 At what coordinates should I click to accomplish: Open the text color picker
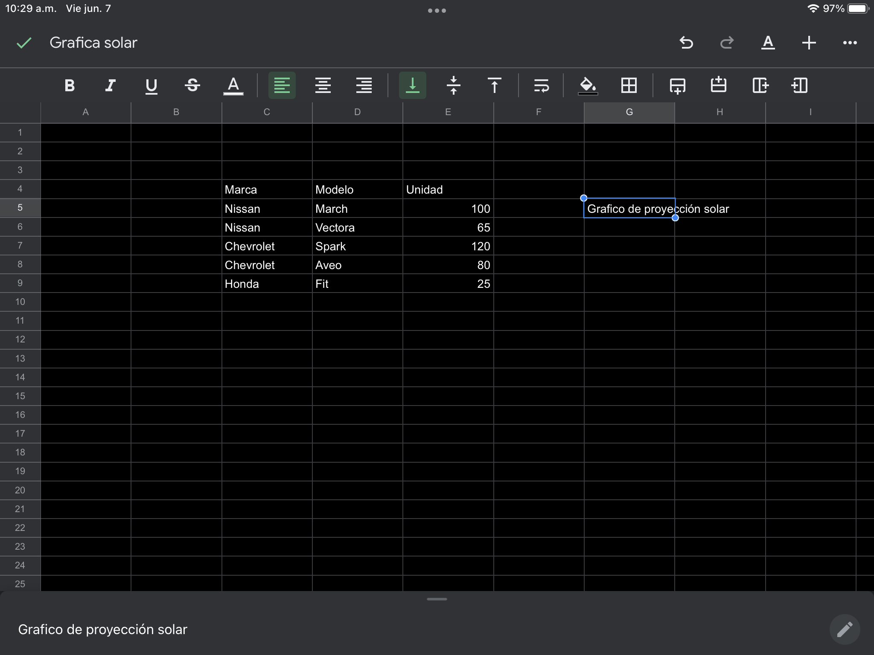pos(233,85)
